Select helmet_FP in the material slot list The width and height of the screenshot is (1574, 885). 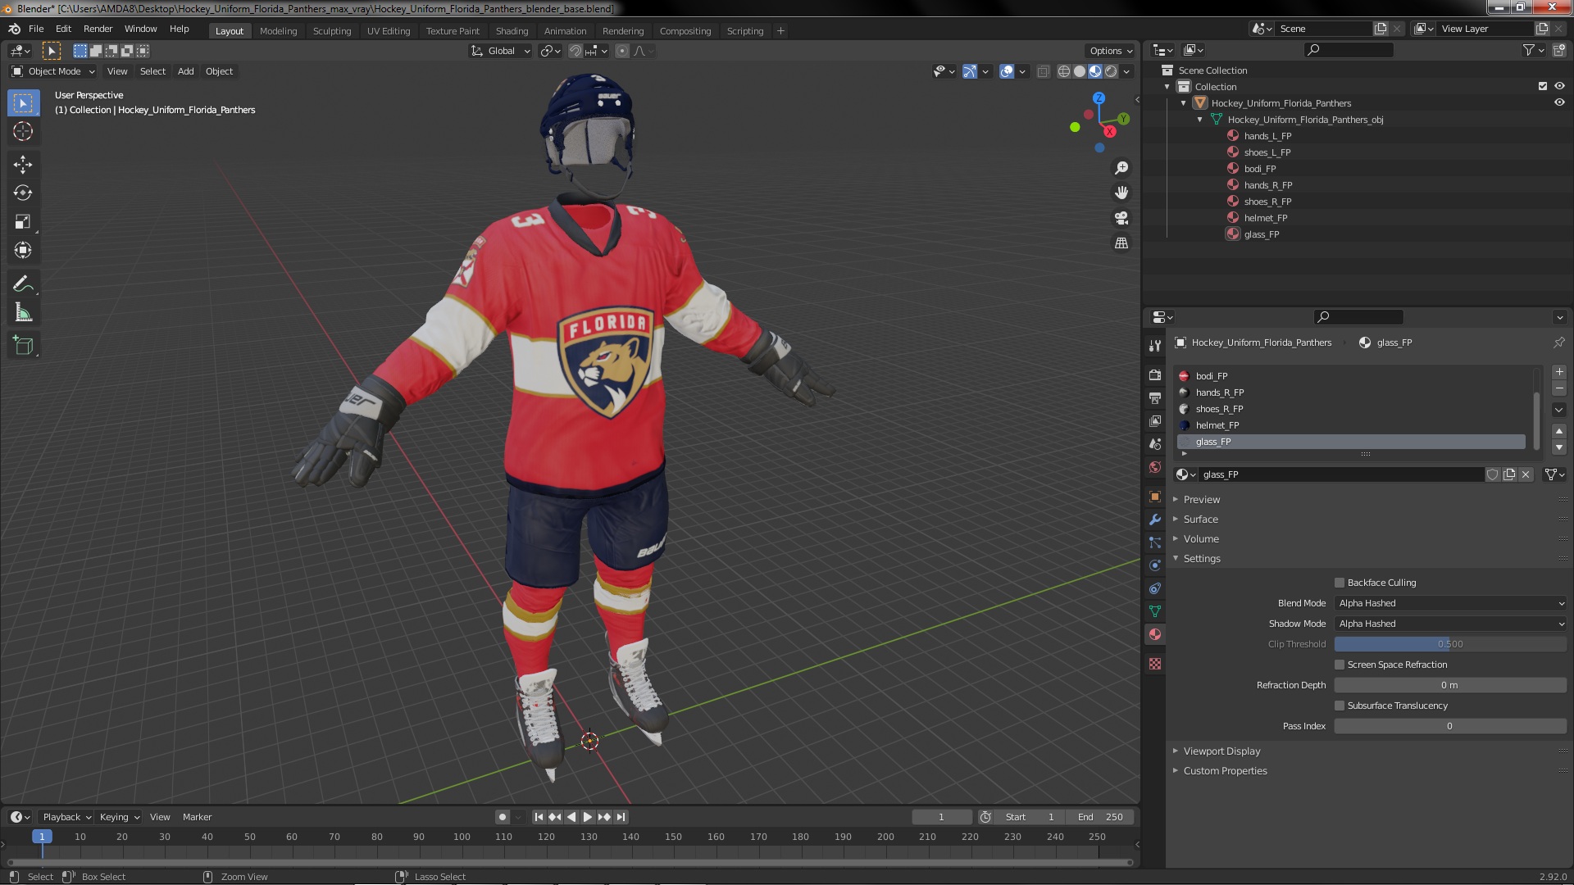pos(1351,425)
